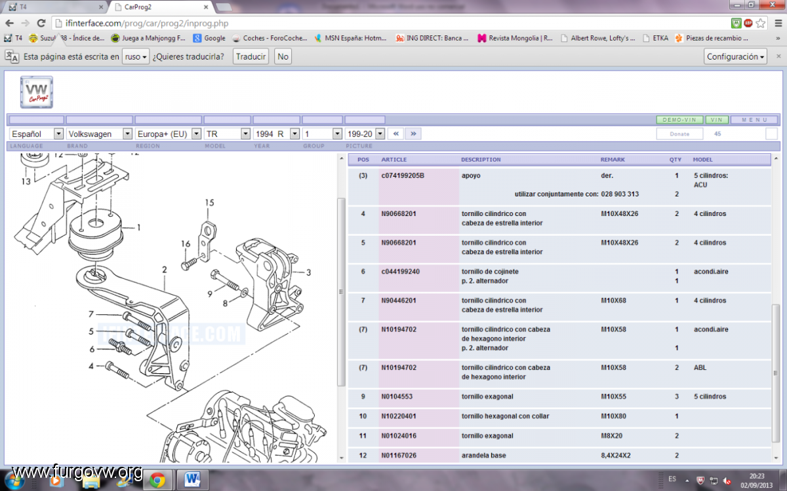This screenshot has width=787, height=491.
Task: Open Word from the Windows taskbar
Action: [x=192, y=480]
